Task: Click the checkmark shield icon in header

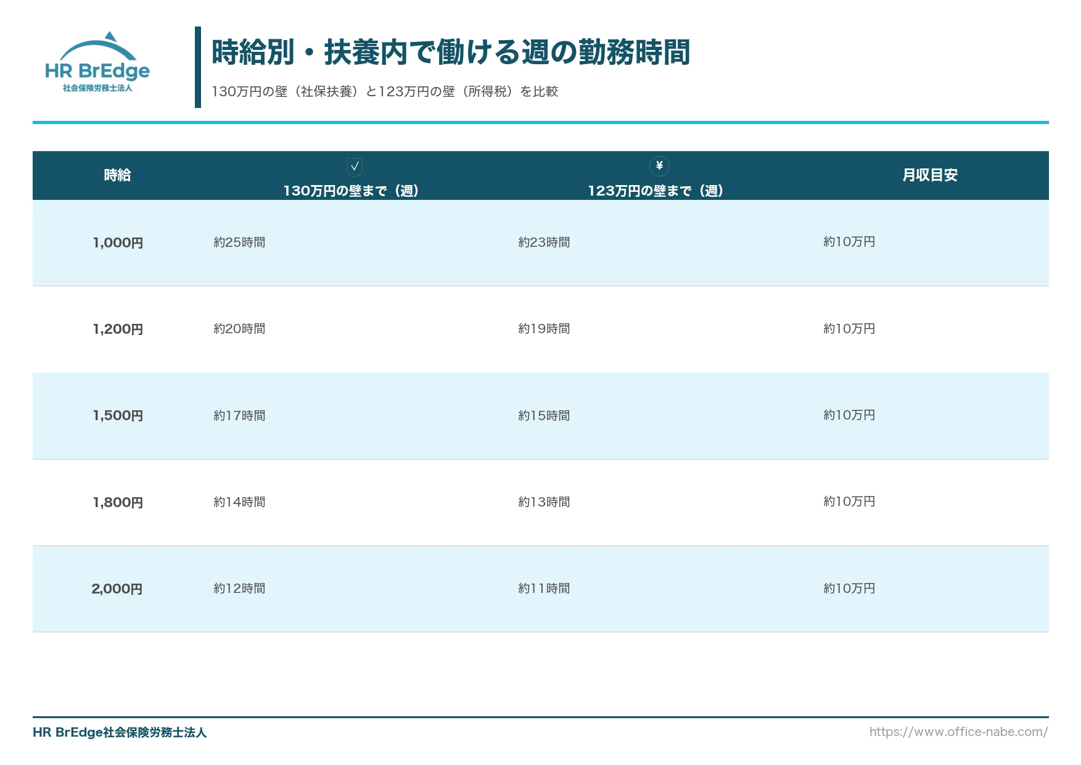Action: 355,166
